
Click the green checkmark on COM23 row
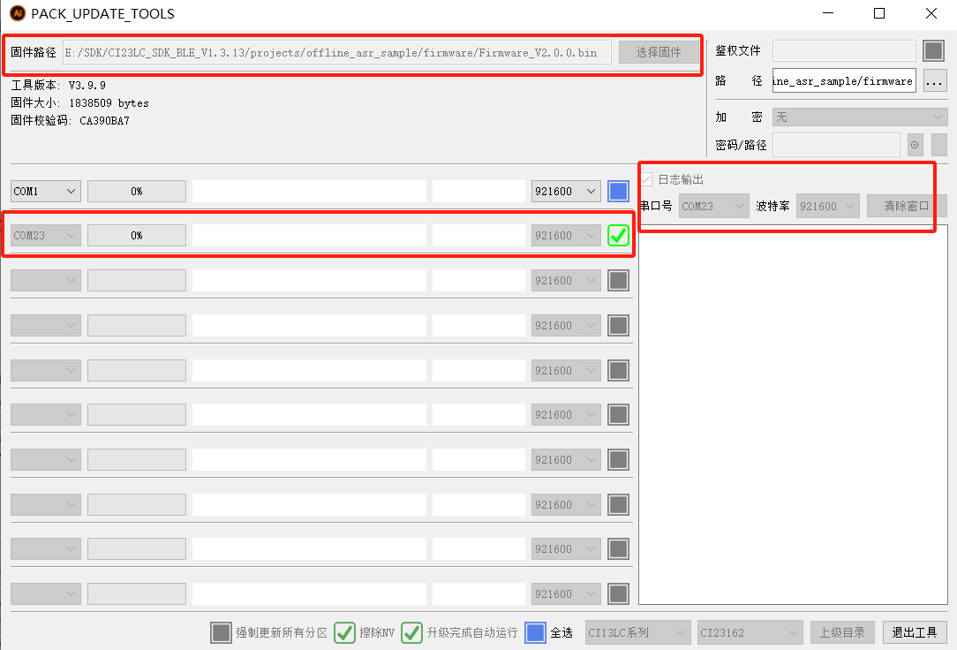click(618, 236)
